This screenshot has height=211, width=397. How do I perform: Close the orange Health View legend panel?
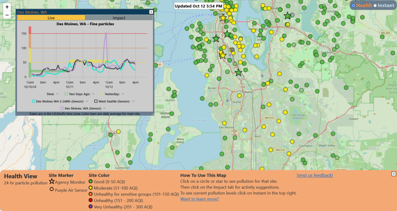tap(394, 174)
